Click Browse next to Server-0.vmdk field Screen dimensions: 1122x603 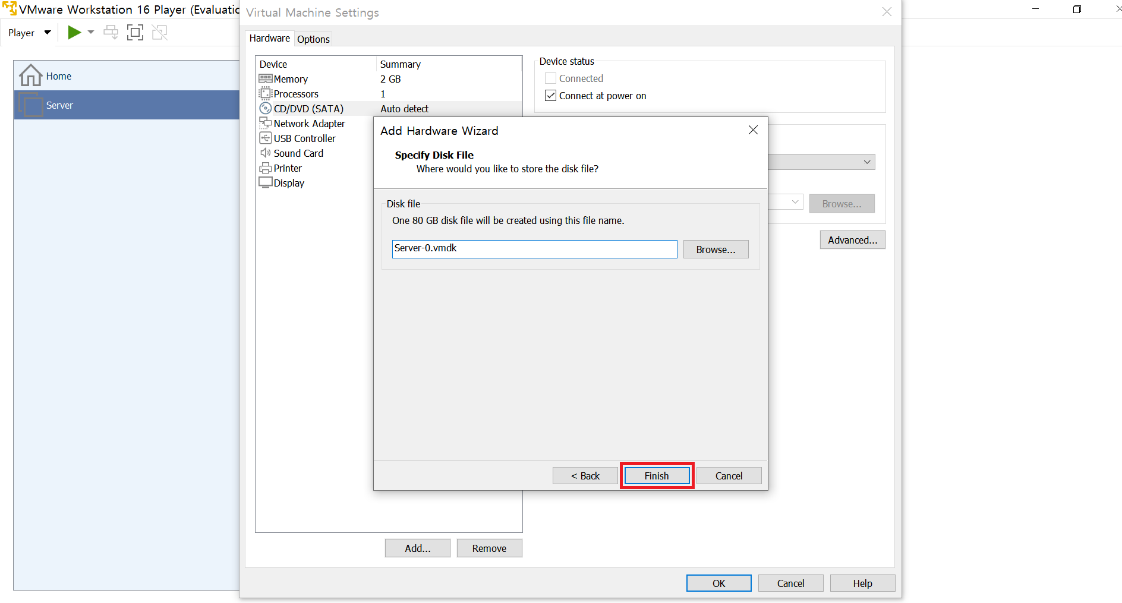pos(716,250)
